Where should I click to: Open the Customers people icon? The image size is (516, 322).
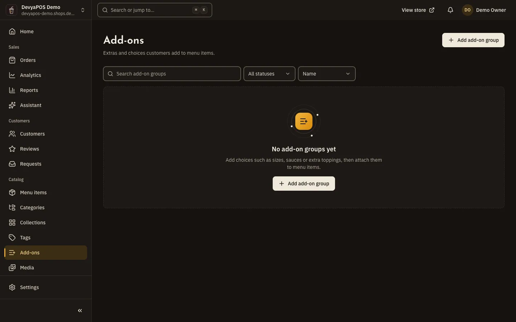[12, 134]
